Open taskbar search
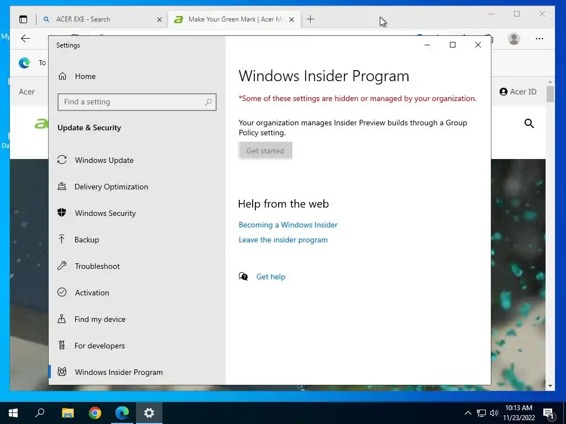Viewport: 566px width, 424px height. [x=40, y=413]
